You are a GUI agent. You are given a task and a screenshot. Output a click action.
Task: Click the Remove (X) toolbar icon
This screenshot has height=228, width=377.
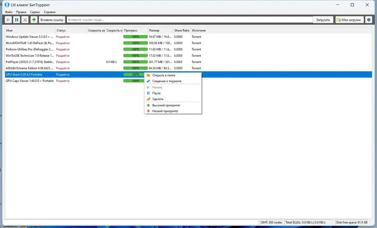(x=25, y=20)
